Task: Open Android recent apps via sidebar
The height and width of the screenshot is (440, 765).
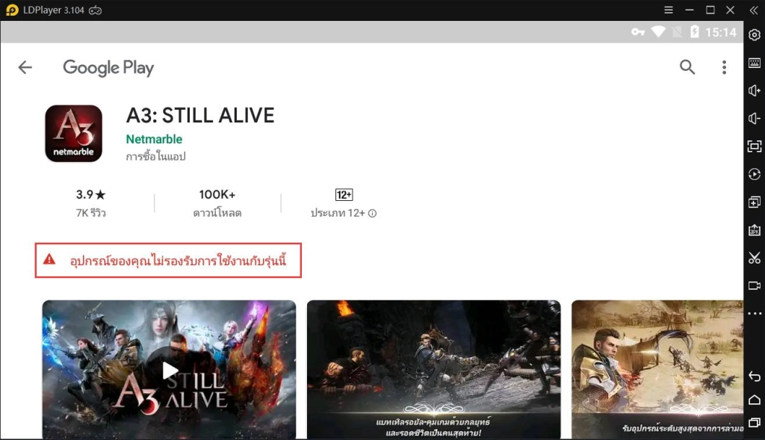Action: (x=755, y=422)
